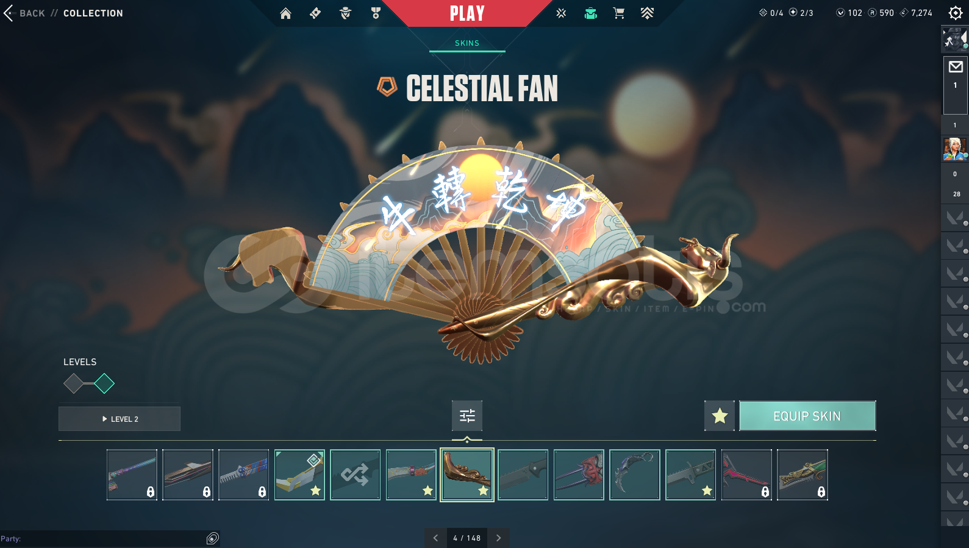Open the Settings gear icon
This screenshot has height=548, width=969.
click(956, 13)
